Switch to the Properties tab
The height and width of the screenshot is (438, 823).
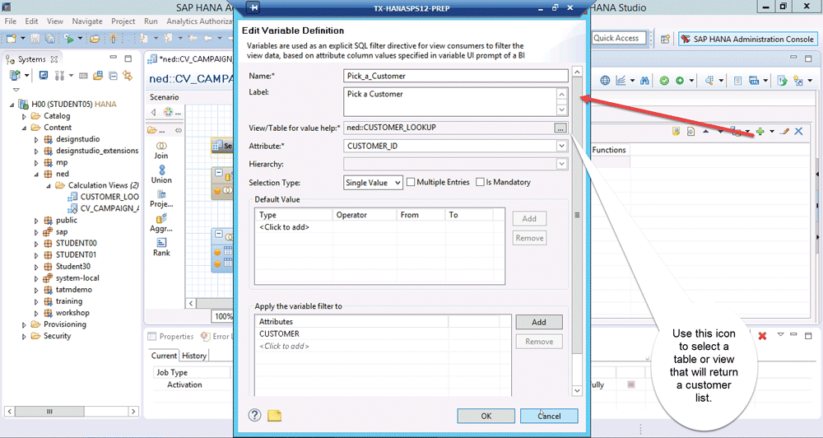[171, 336]
